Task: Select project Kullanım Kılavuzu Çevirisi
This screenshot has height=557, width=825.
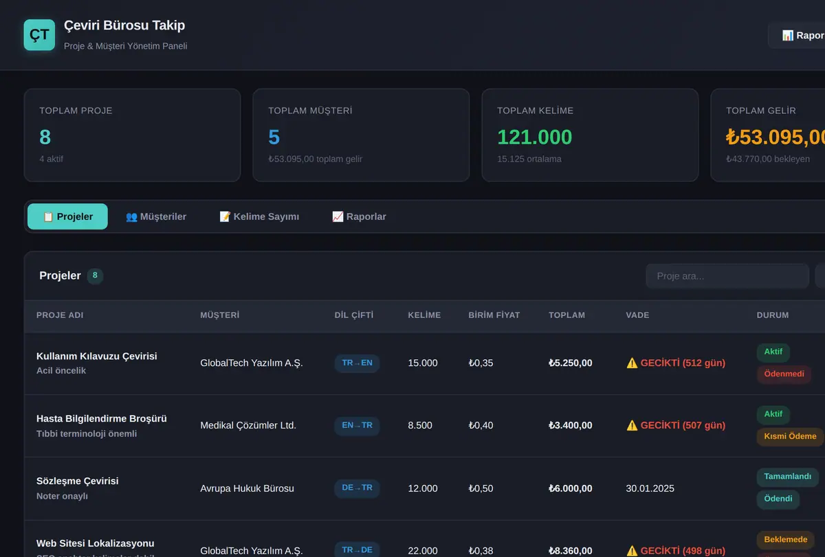Action: point(97,356)
